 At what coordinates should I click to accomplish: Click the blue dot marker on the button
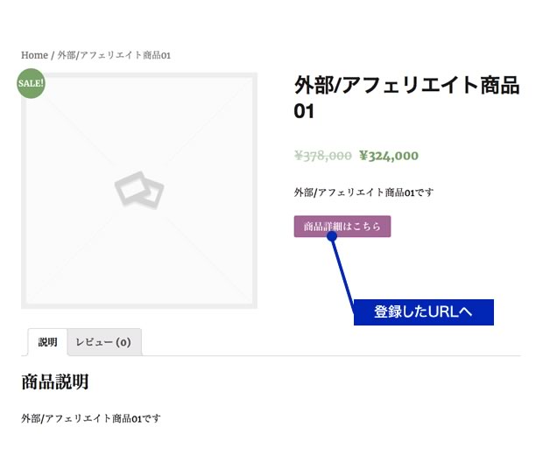[332, 236]
